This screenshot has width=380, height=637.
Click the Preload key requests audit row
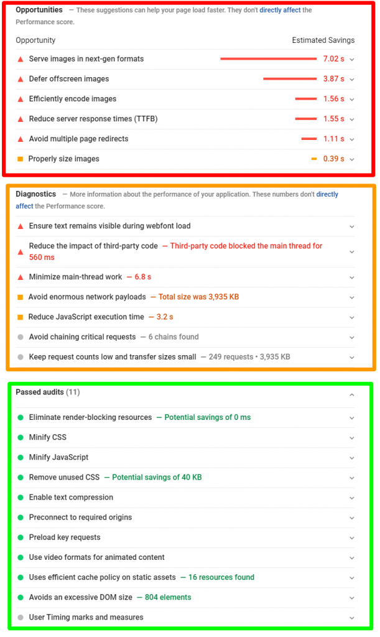[185, 537]
